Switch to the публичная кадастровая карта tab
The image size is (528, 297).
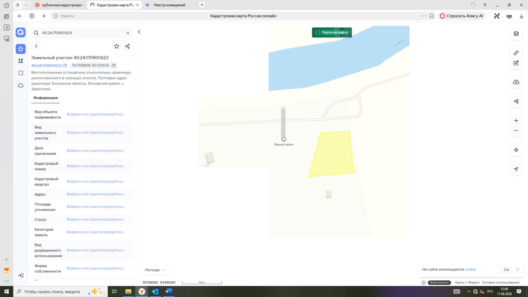59,5
